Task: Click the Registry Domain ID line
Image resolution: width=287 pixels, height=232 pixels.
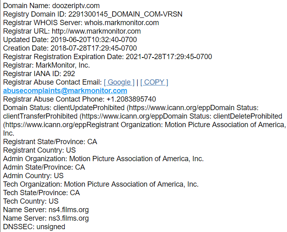Action: [x=93, y=14]
